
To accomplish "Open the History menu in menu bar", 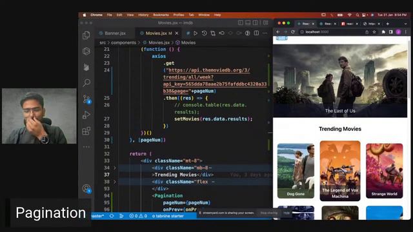I will pos(143,15).
